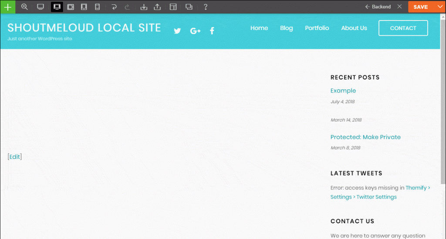This screenshot has width=446, height=239.
Task: Click the CONTACT button in header
Action: tap(403, 28)
